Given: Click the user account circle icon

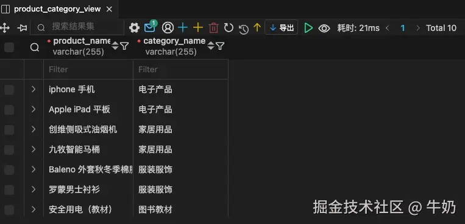Looking at the screenshot, I should tap(168, 28).
